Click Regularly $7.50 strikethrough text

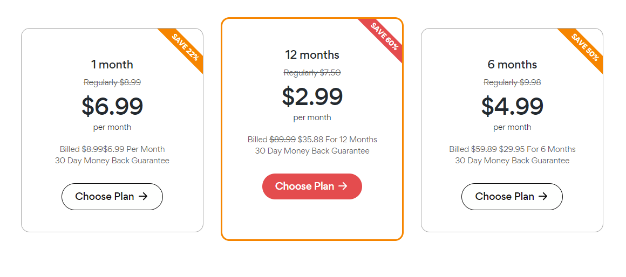coord(312,73)
